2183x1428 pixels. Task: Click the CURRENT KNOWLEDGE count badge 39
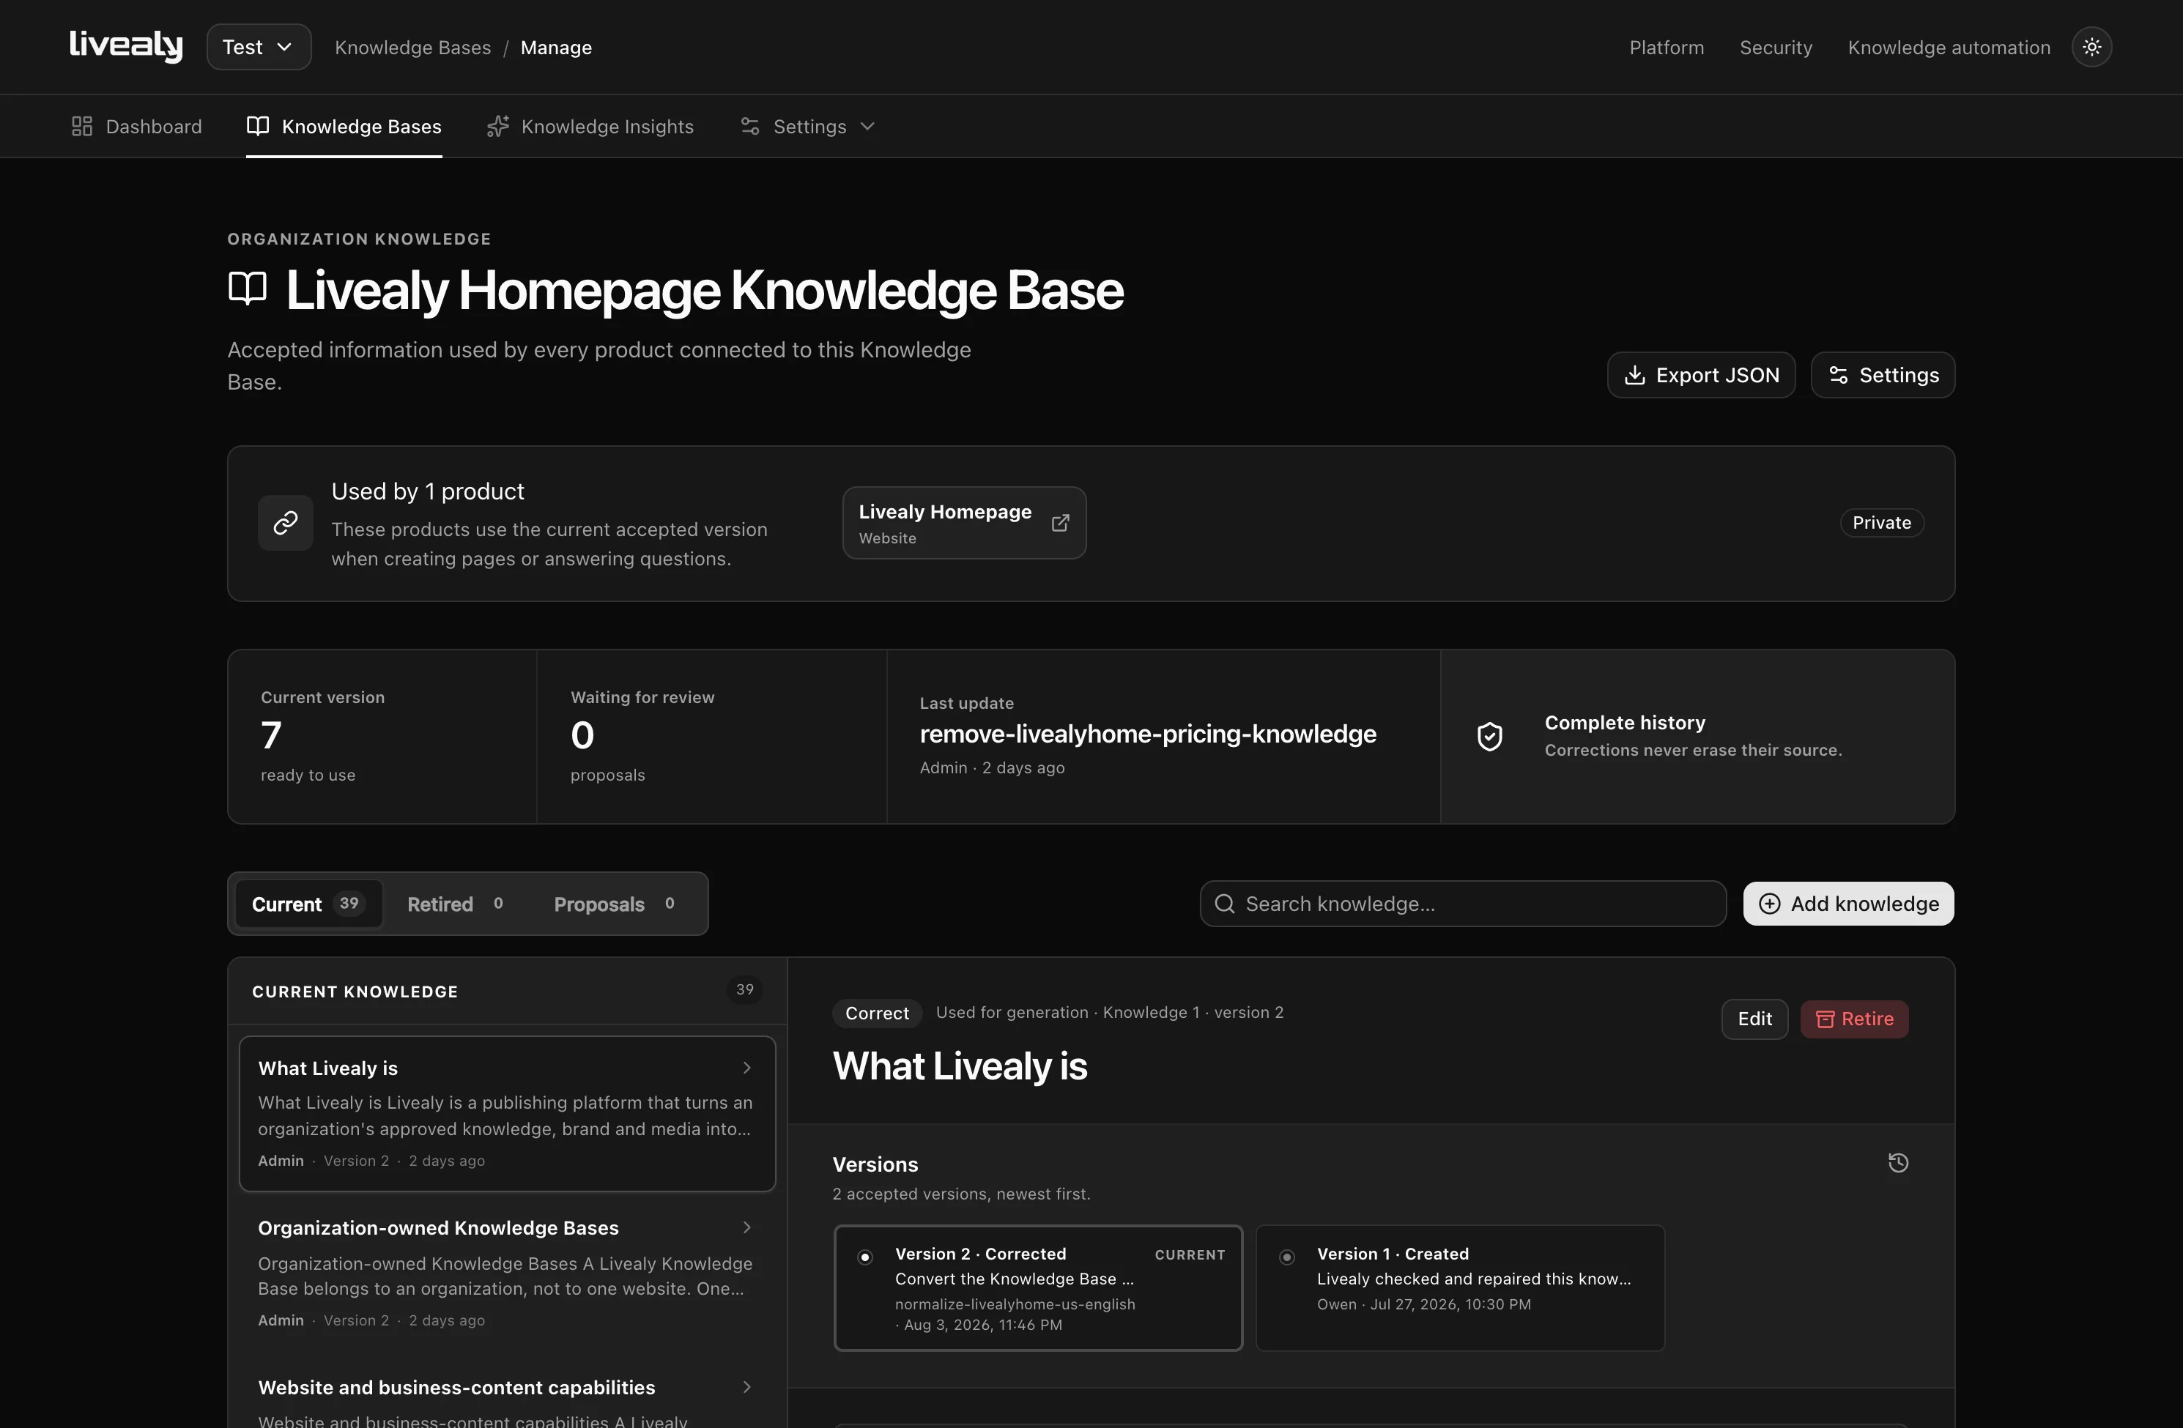coord(744,989)
